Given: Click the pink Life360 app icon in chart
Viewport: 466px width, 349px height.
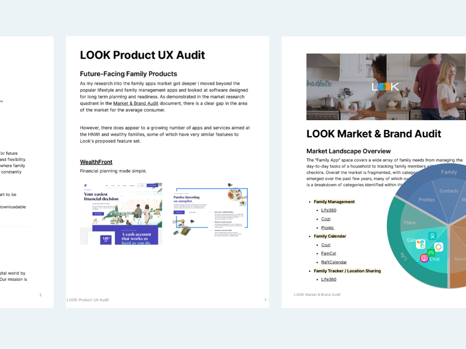Looking at the screenshot, I should point(424,258).
